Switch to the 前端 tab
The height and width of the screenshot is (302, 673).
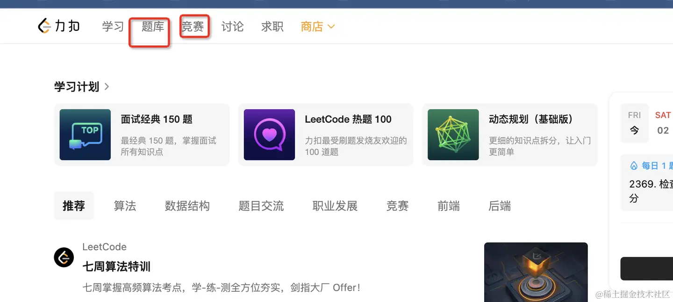[449, 206]
